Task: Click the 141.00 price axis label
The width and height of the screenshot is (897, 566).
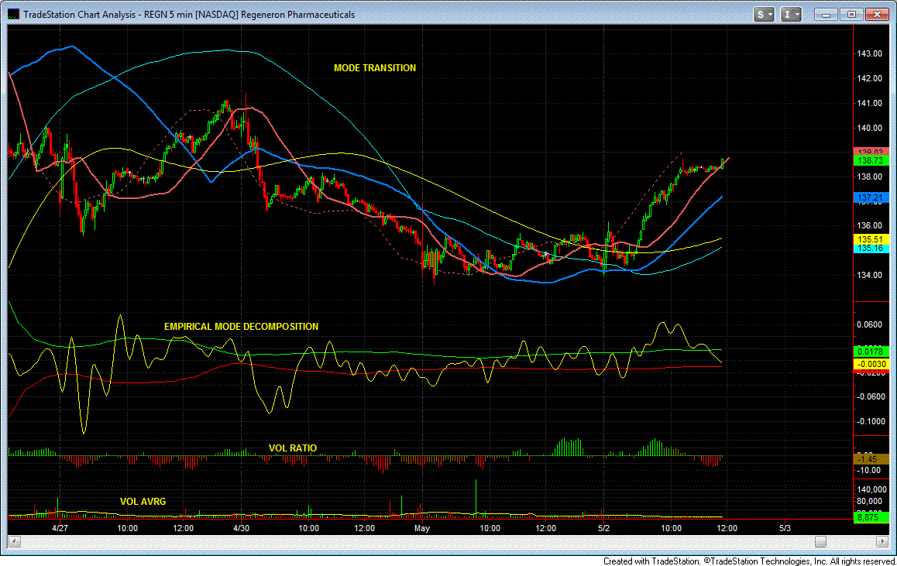Action: pyautogui.click(x=870, y=104)
